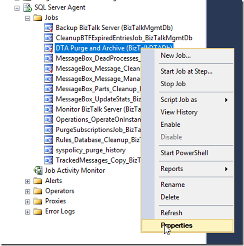The height and width of the screenshot is (246, 244).
Task: Click the MessageBox_Message_Mana job icon
Action: click(48, 79)
